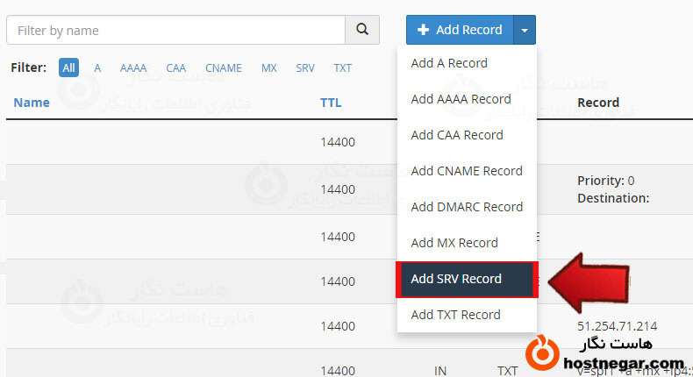Pick Add MX Record from dropdown
This screenshot has height=377, width=693.
(x=454, y=243)
